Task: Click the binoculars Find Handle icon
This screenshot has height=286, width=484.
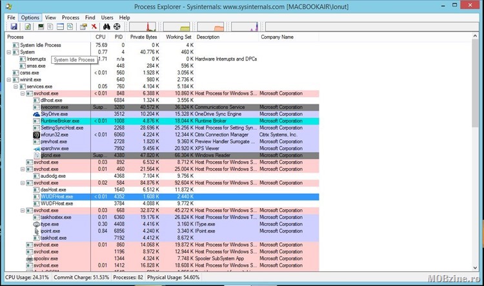Action: coord(106,27)
